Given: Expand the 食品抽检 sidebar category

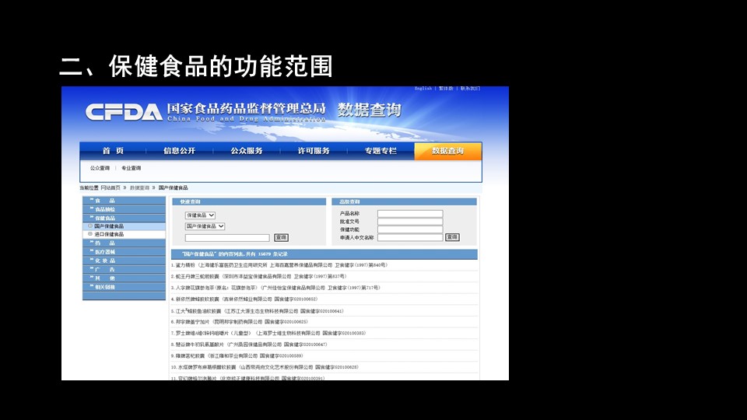Looking at the screenshot, I should tap(124, 209).
